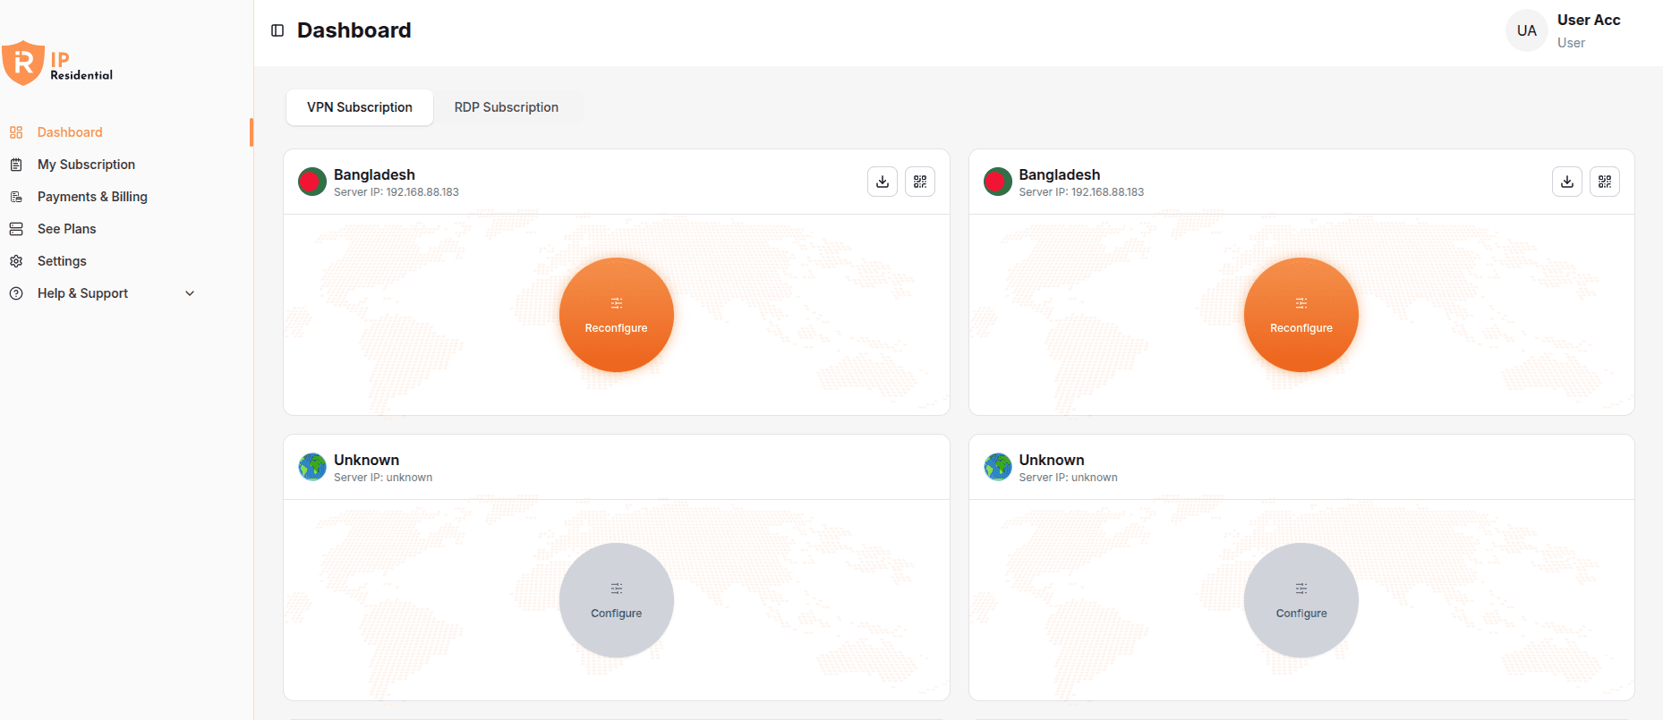Click Configure on the left Unknown server
Viewport: 1663px width, 720px height.
tap(616, 600)
